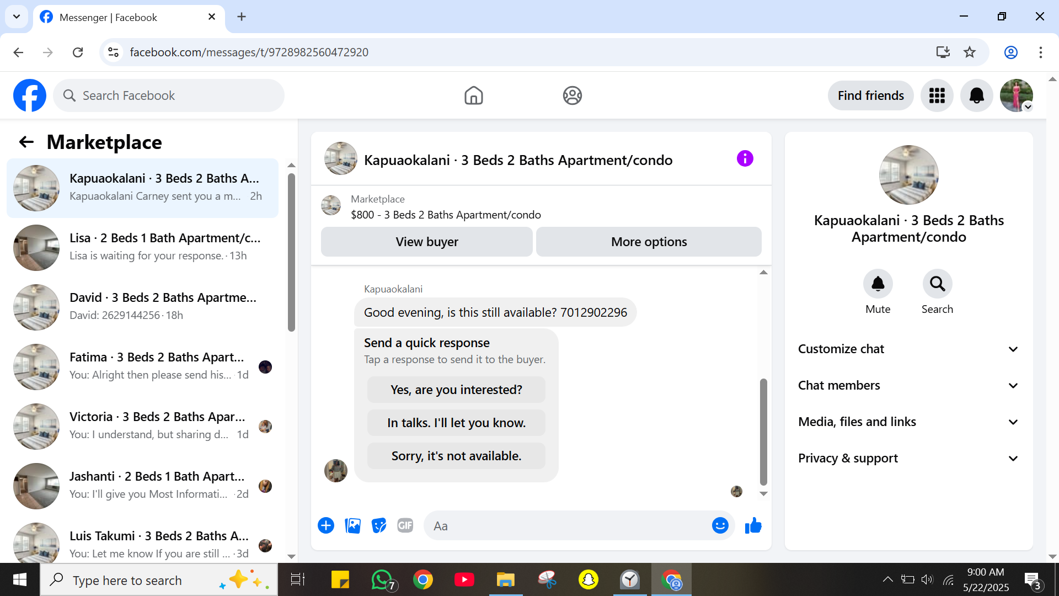Screen dimensions: 1059x596
Task: Open more actions plus icon in composer
Action: click(326, 525)
